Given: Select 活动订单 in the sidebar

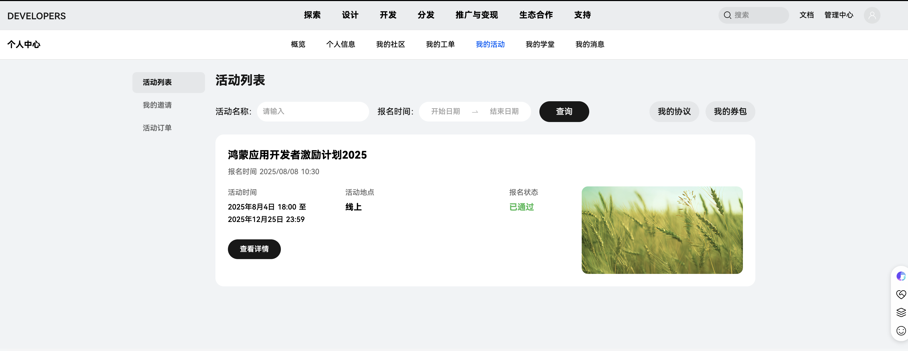Looking at the screenshot, I should (x=157, y=128).
